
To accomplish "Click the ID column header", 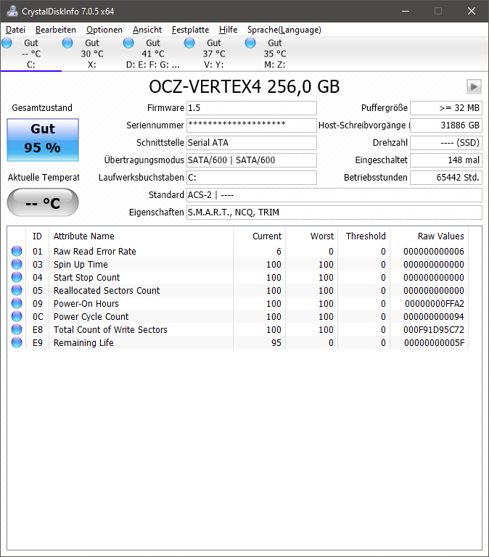I will (x=37, y=236).
